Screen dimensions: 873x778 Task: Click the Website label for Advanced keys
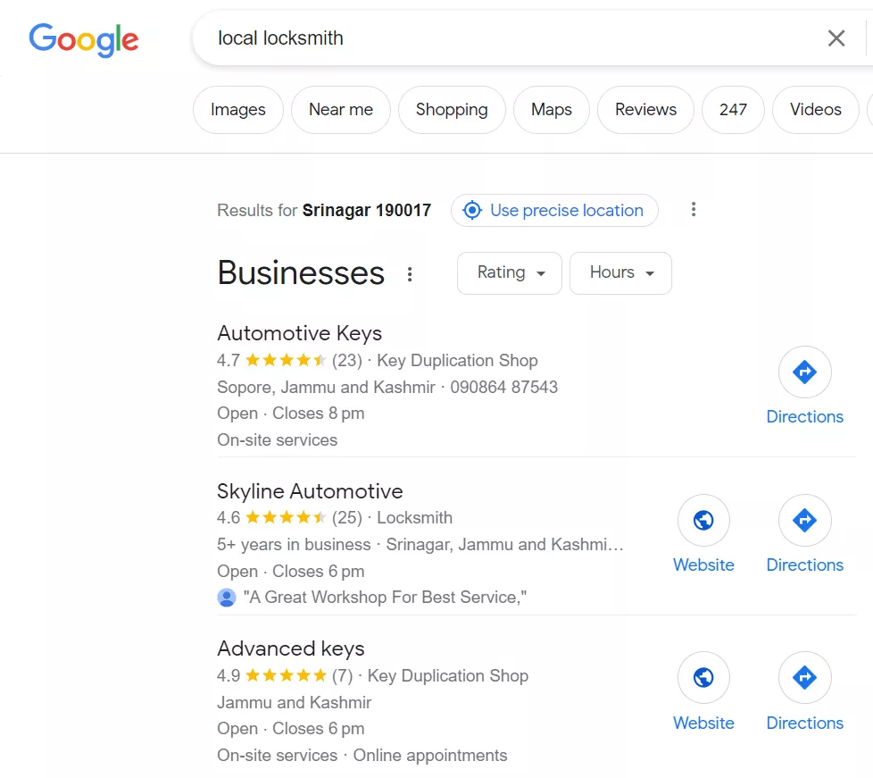[x=703, y=723]
